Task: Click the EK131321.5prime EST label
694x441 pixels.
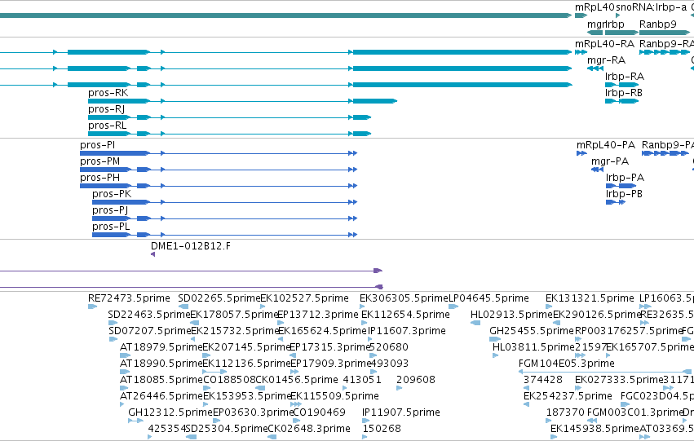Action: point(590,298)
